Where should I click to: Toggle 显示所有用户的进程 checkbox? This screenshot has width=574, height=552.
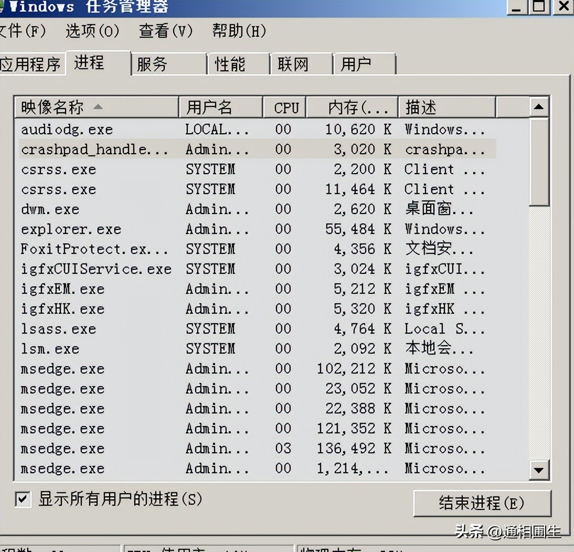tap(22, 501)
